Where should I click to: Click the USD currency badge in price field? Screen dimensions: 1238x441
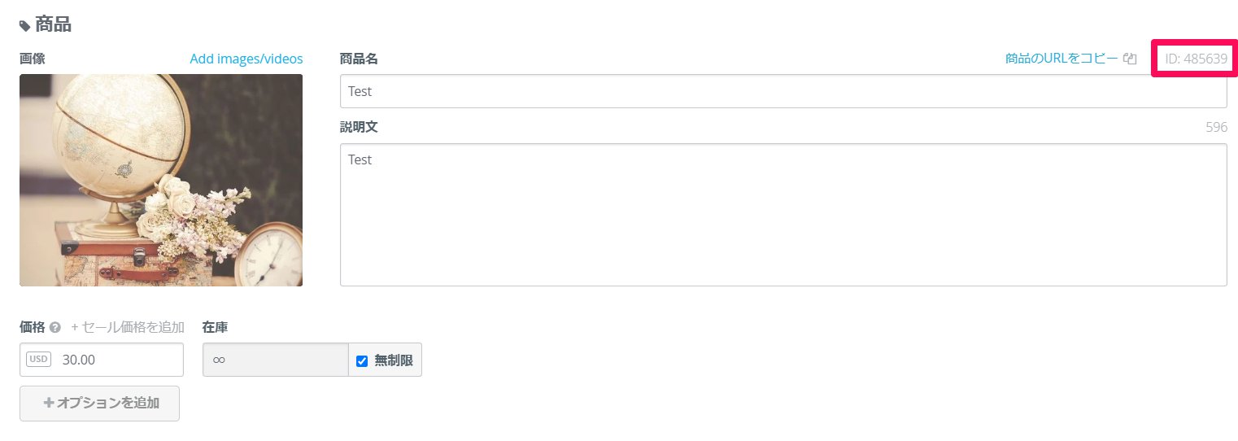[38, 359]
